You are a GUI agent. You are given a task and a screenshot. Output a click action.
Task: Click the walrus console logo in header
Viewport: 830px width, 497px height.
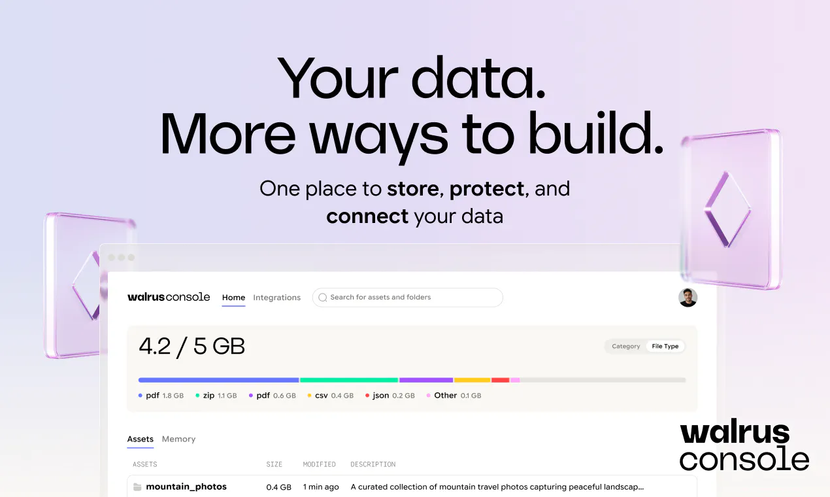point(169,297)
